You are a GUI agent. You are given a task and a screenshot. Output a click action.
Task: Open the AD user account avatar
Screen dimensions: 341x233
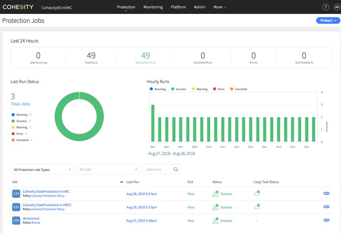[337, 7]
